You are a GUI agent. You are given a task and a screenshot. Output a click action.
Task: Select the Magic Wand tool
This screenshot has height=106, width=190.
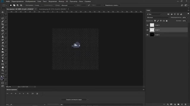point(3,21)
